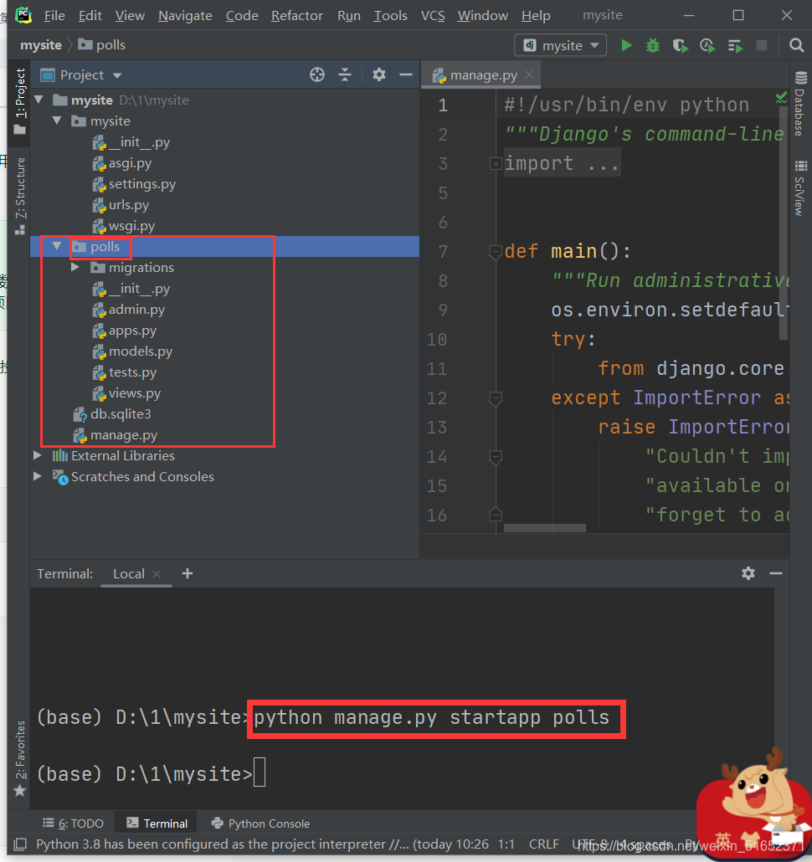Screen dimensions: 812x862
Task: Collapse all nodes in the Project panel
Action: [345, 74]
